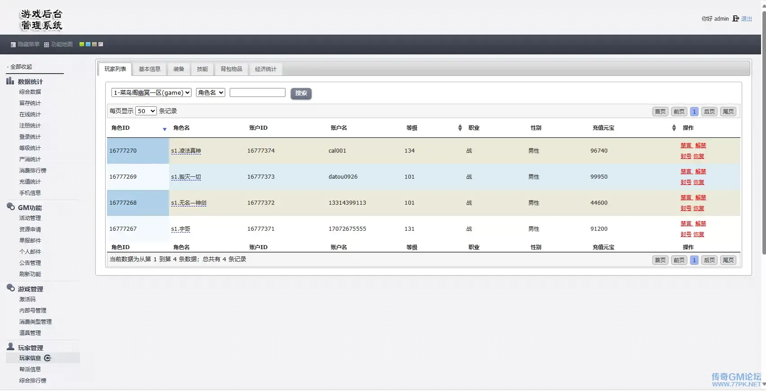Viewport: 766px width, 391px height.
Task: Switch to the 经济统计 tab
Action: coord(266,69)
